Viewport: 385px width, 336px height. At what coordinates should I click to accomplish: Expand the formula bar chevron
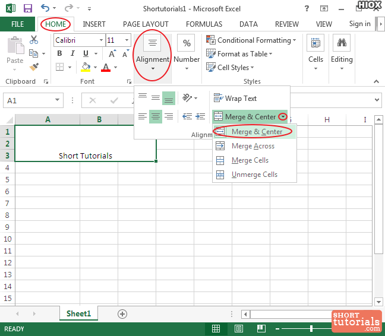tap(377, 100)
